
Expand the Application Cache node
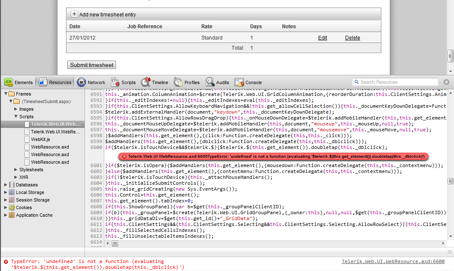click(x=5, y=215)
